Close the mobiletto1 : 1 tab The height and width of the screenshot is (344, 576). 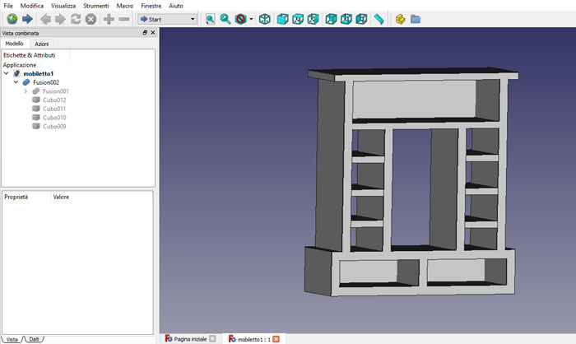[x=276, y=339]
